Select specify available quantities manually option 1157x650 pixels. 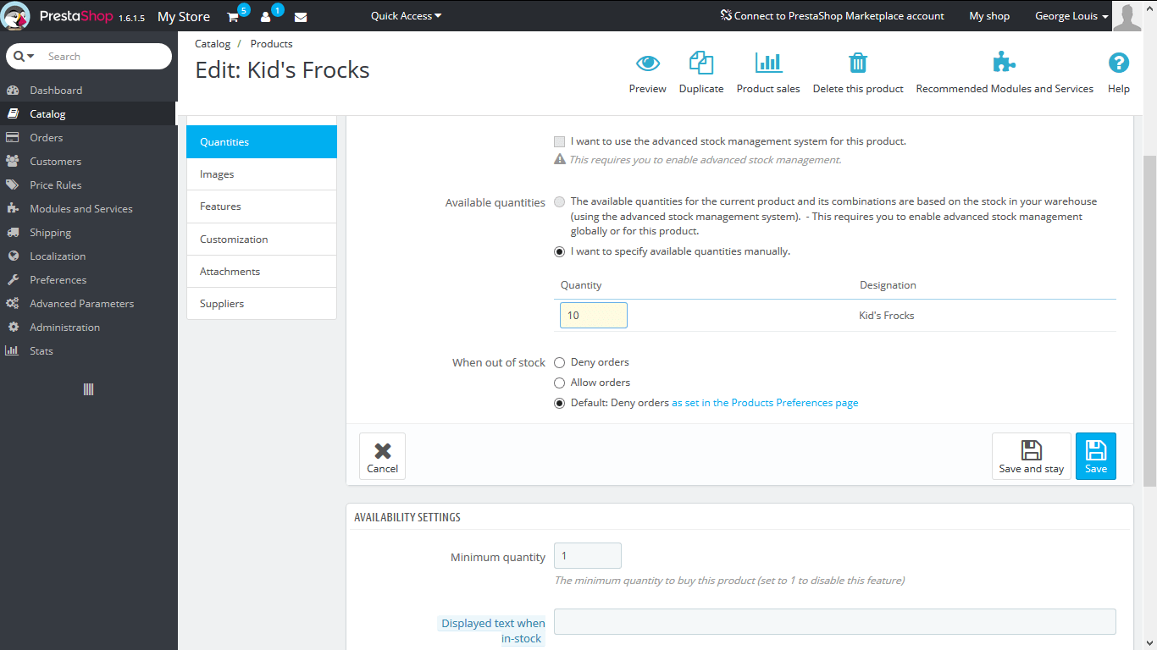coord(559,251)
